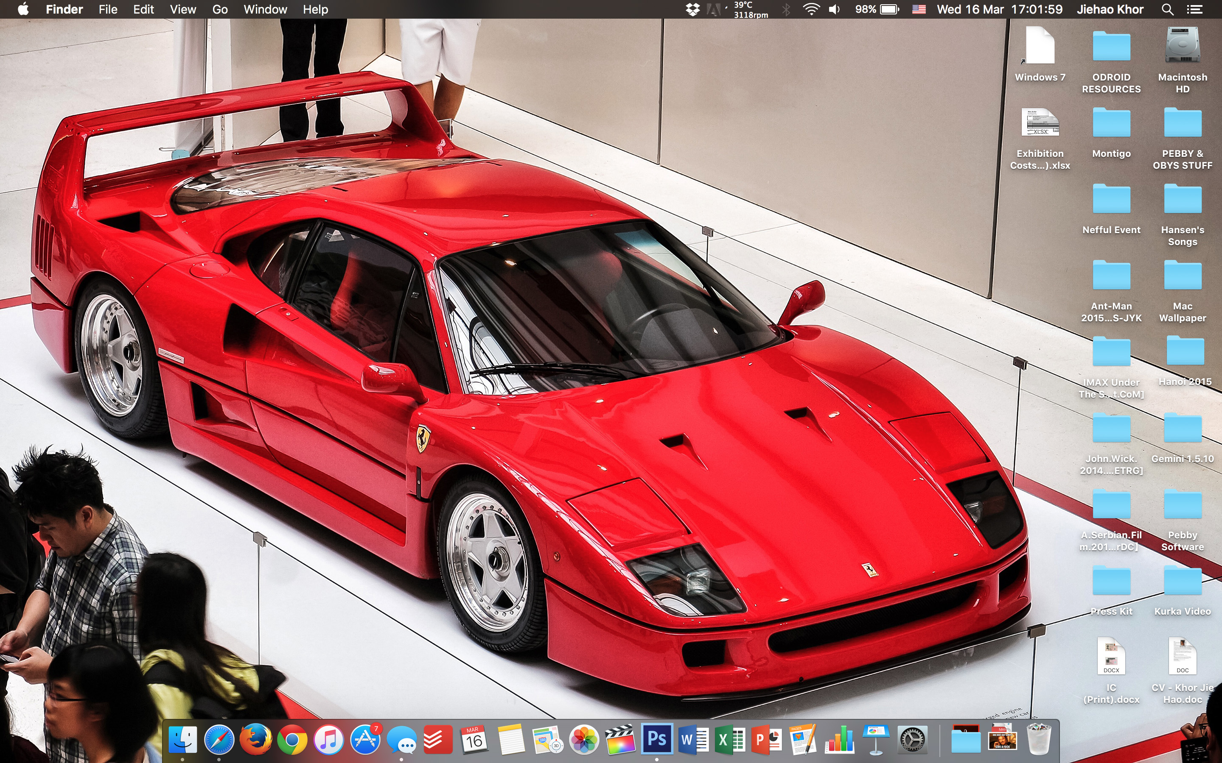Open the Go menu

pos(220,9)
